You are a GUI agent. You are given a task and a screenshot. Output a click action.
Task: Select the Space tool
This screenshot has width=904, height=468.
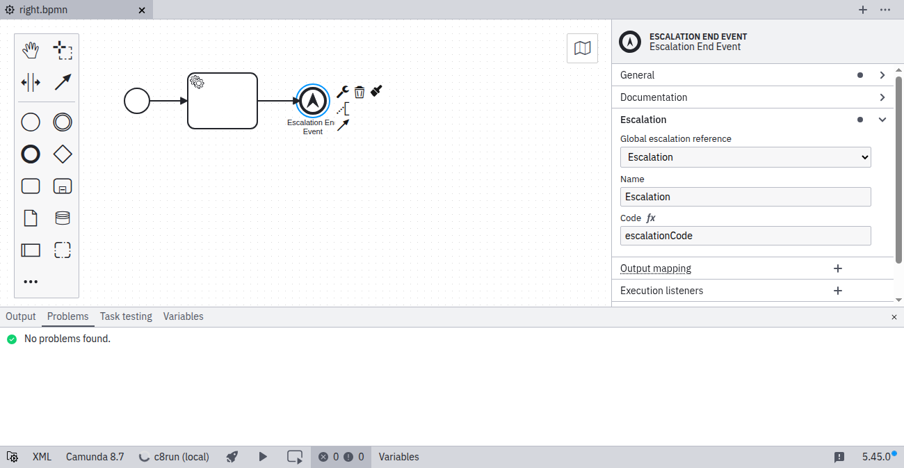point(31,82)
